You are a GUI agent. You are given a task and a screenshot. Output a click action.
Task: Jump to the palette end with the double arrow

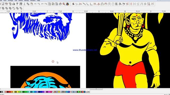click(x=88, y=92)
